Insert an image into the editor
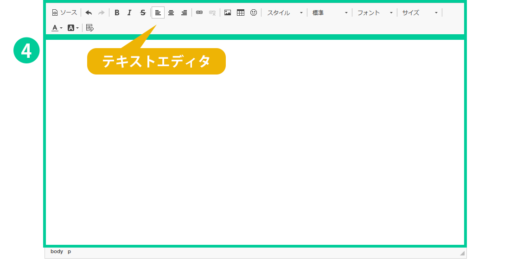The image size is (510, 261). (228, 12)
